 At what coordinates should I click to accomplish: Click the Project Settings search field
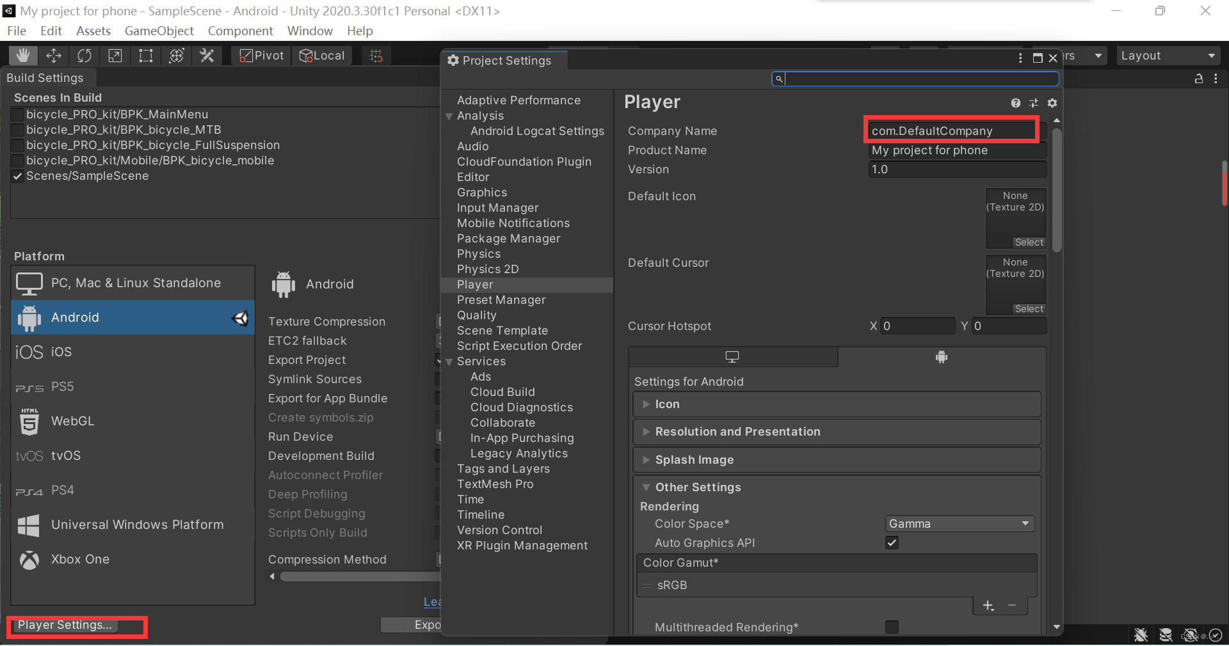point(914,79)
